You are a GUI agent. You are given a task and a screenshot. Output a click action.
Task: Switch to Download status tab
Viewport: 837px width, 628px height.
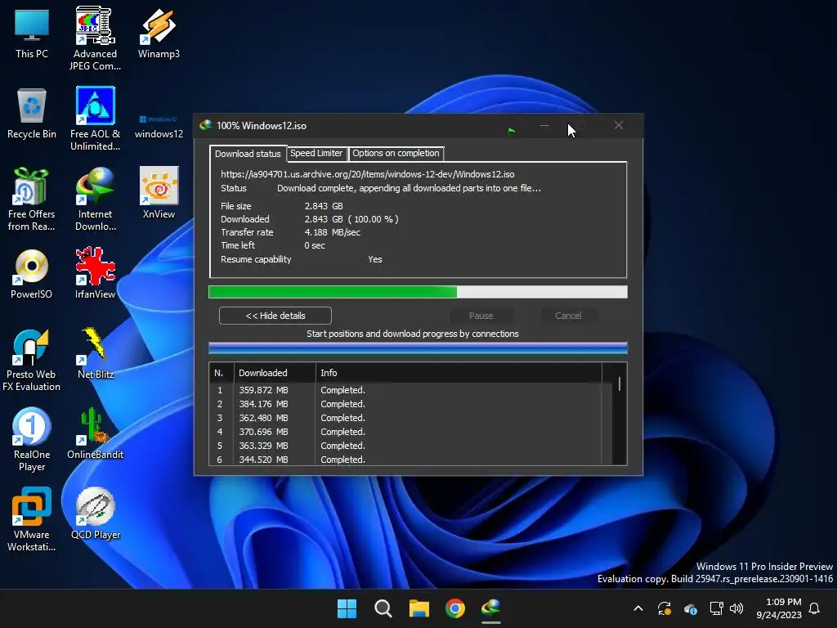click(248, 154)
